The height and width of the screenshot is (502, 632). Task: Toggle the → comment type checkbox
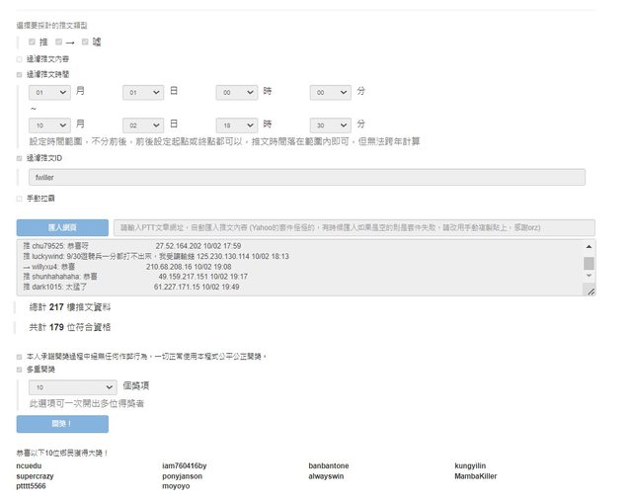[59, 42]
